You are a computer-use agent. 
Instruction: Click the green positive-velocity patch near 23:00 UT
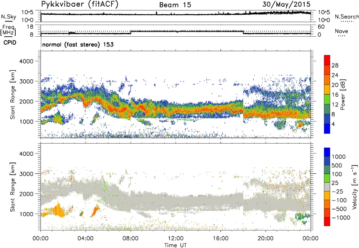302,216
